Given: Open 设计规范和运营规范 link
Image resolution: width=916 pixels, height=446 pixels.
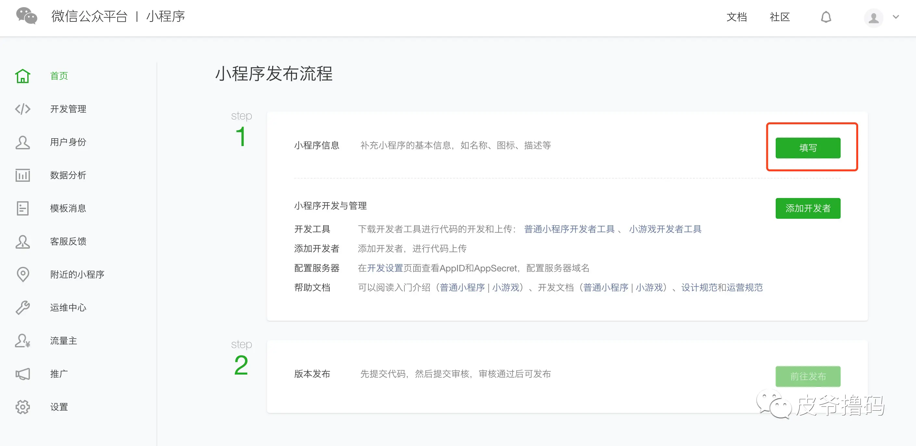Looking at the screenshot, I should point(722,288).
